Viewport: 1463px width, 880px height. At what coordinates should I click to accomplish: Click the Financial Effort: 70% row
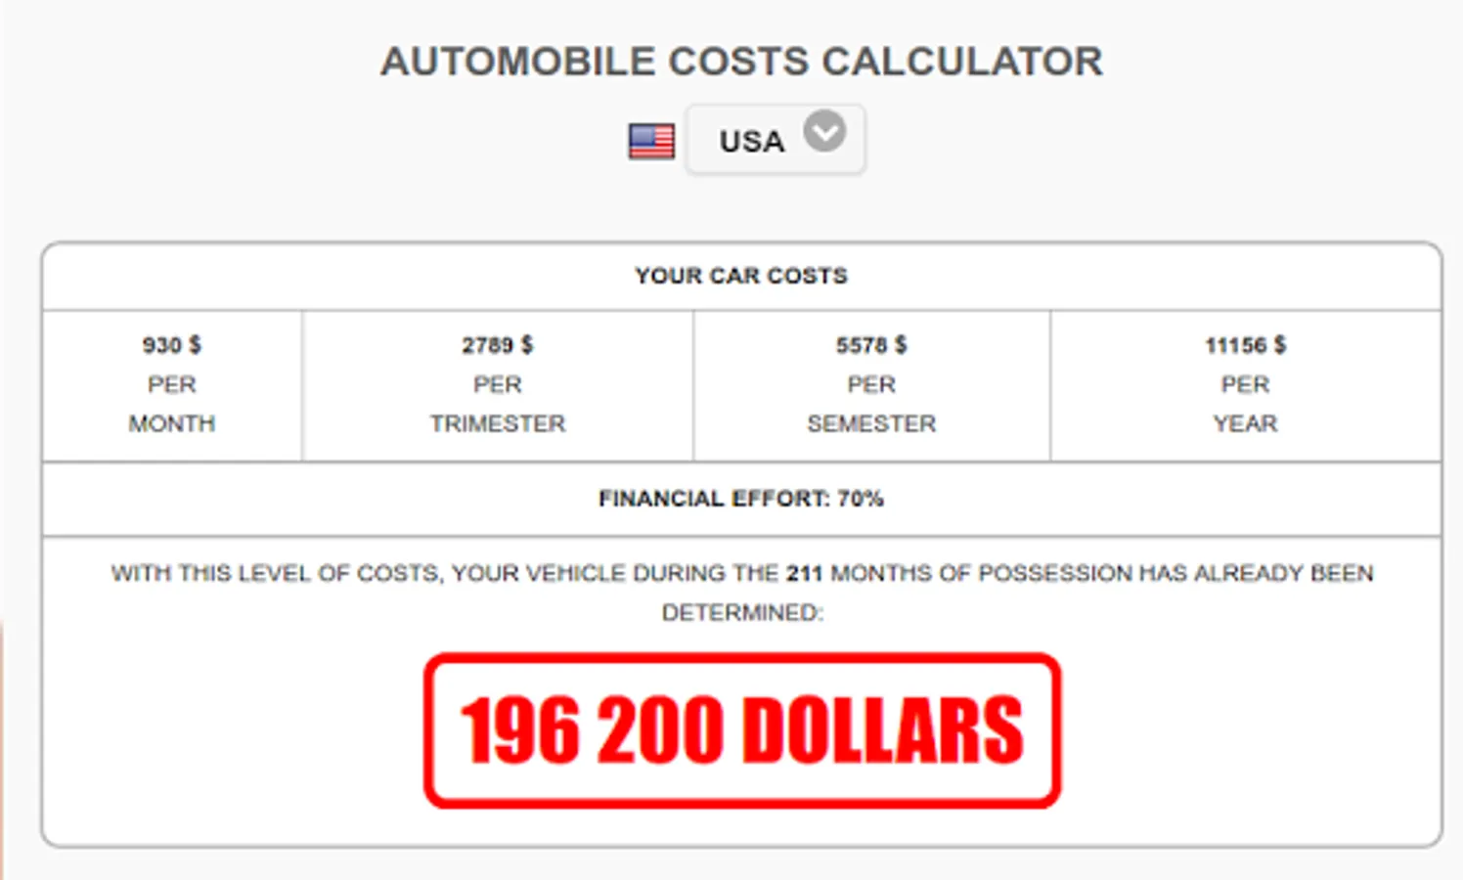pos(740,499)
